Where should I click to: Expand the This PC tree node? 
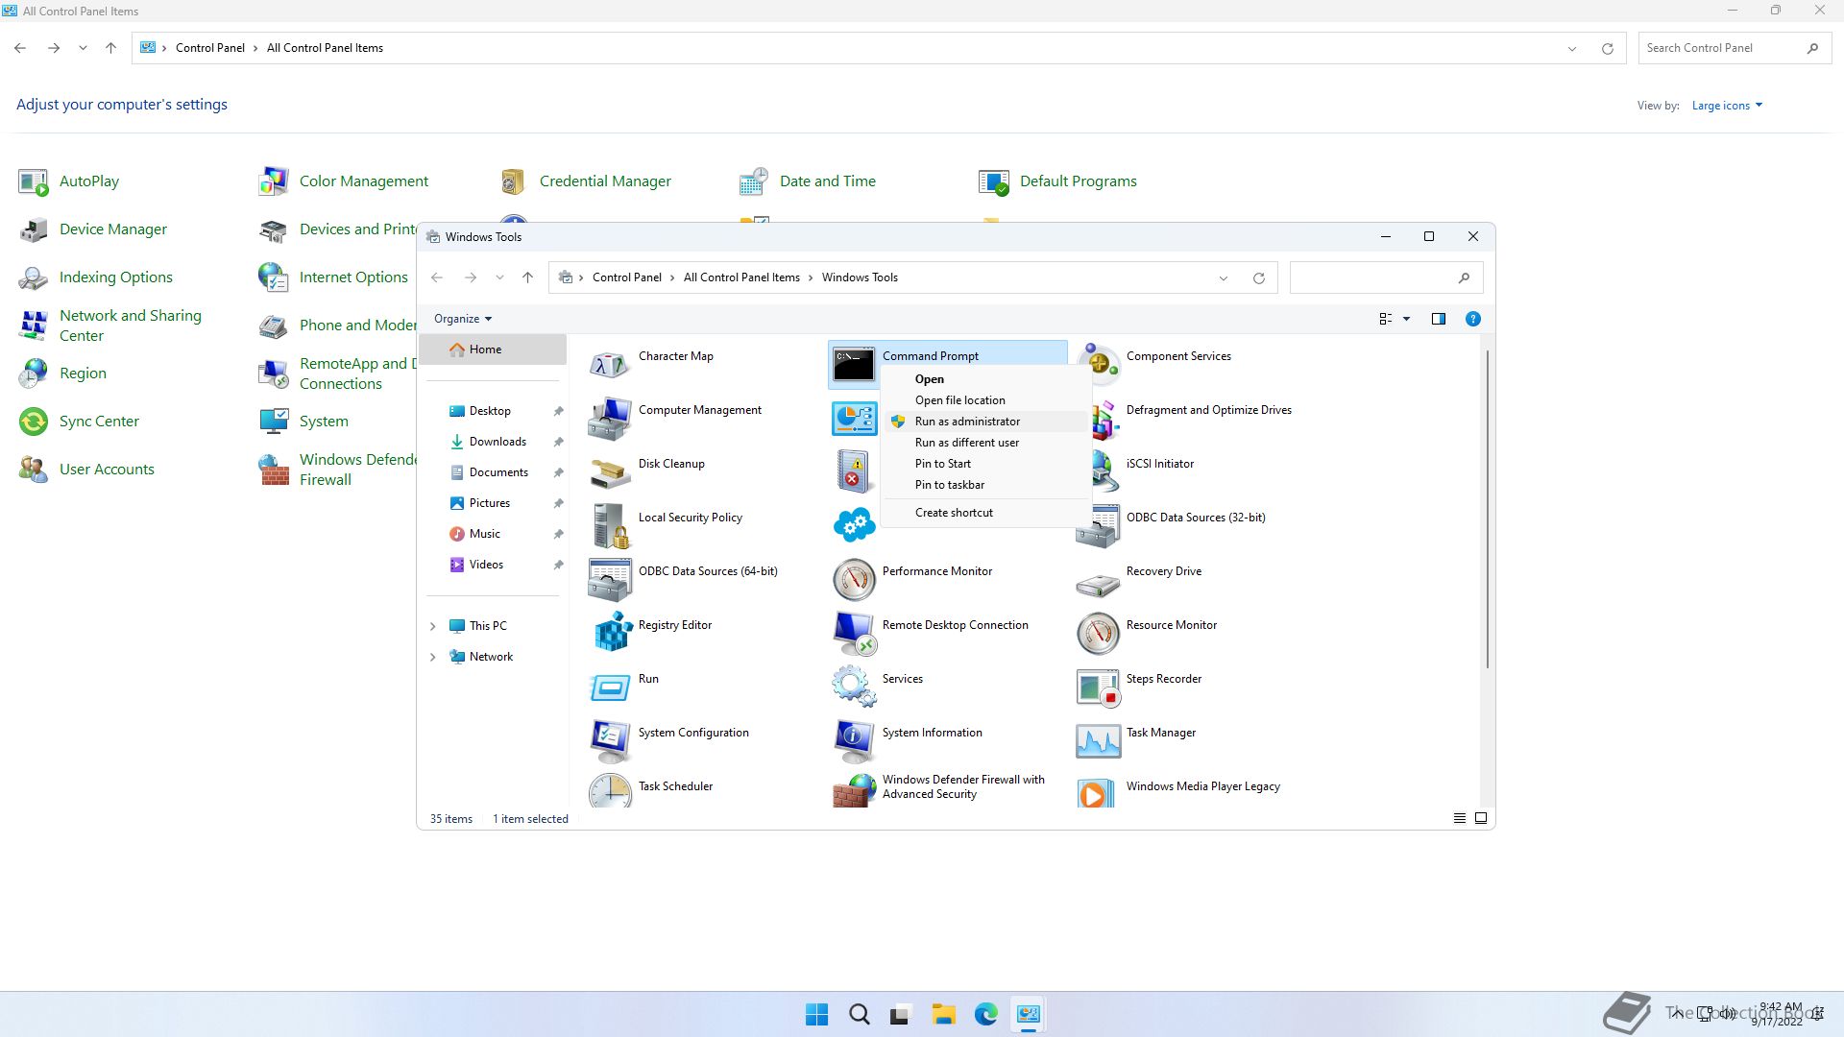tap(432, 626)
